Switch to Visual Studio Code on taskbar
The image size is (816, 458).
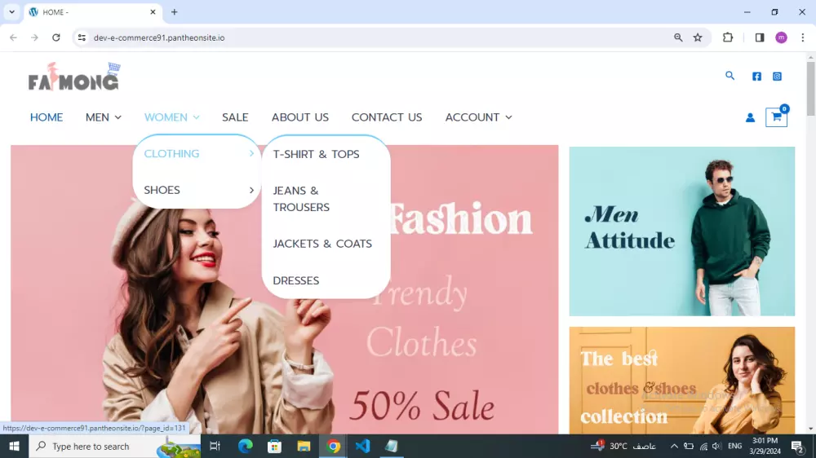pos(363,446)
